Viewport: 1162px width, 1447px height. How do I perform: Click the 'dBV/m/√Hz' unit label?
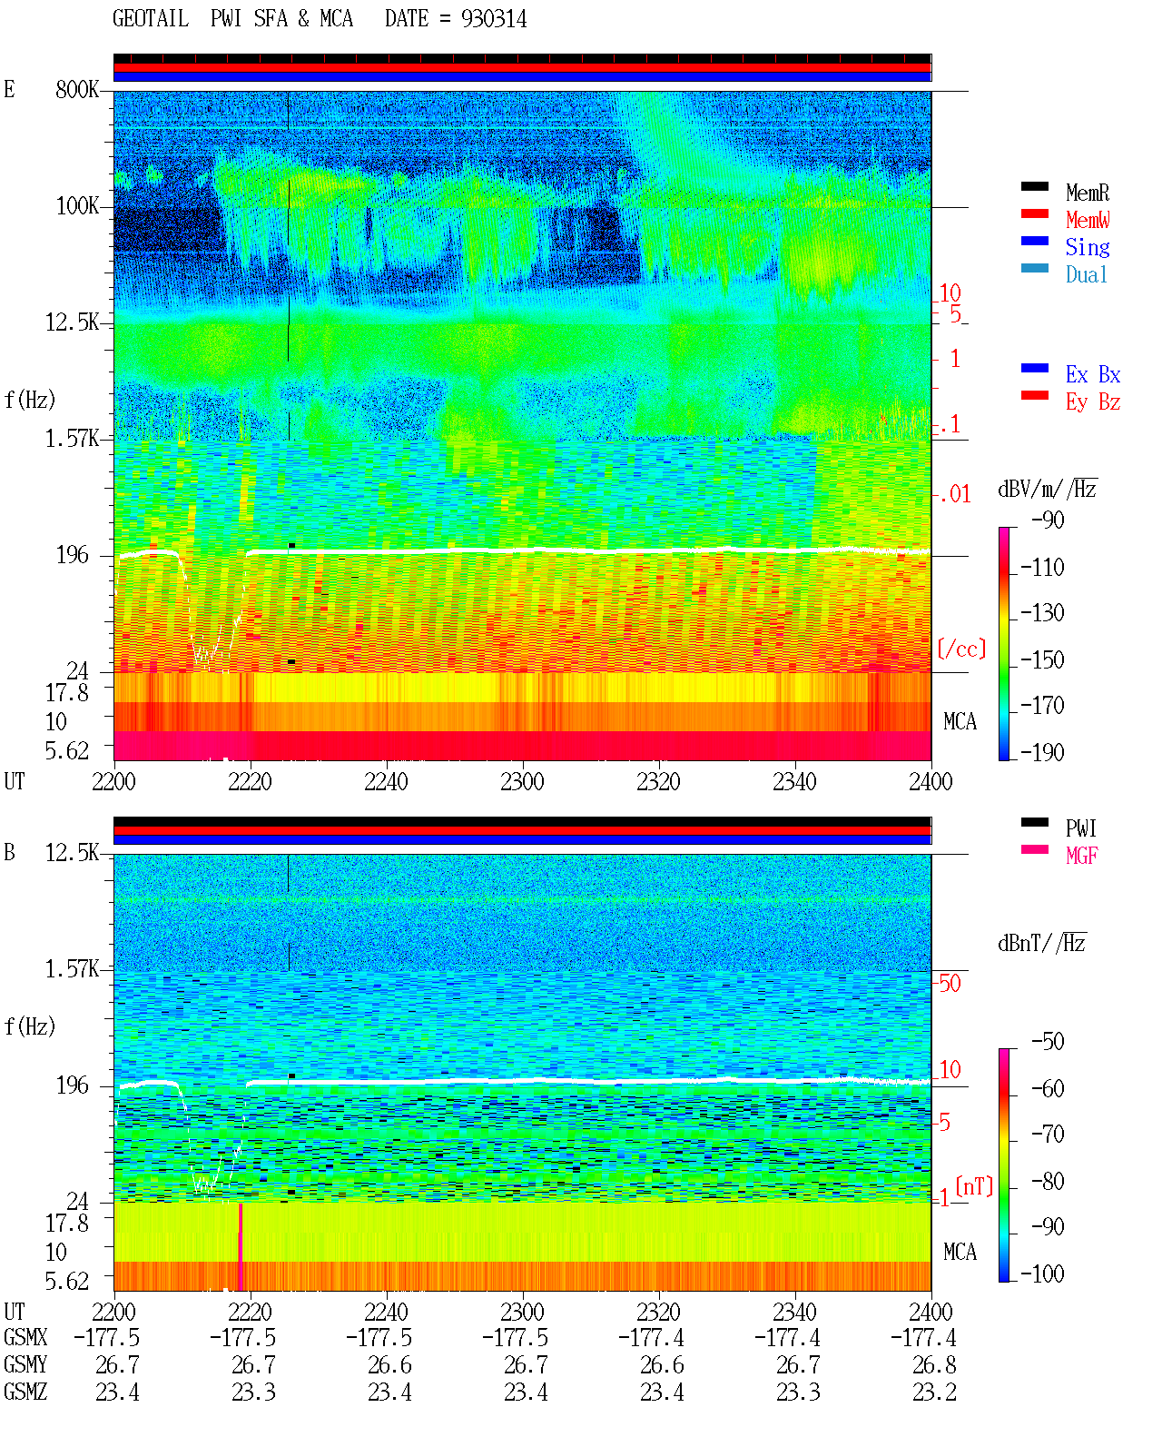1048,489
